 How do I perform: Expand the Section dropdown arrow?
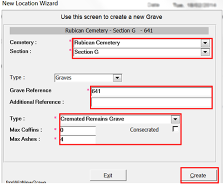click(204, 52)
